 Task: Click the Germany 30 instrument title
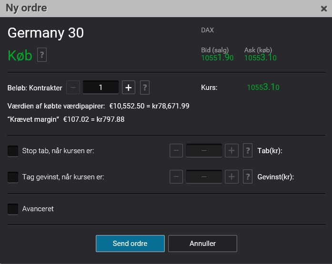click(x=46, y=33)
